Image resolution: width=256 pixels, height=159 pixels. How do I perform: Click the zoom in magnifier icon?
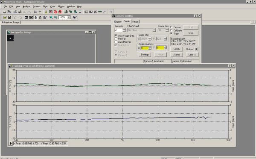coord(51,18)
